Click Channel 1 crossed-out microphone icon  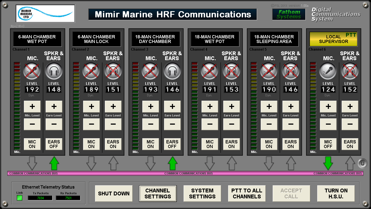32,71
